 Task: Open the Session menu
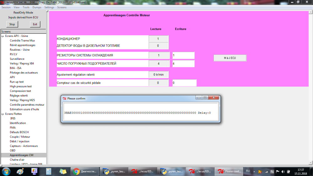click(6, 8)
